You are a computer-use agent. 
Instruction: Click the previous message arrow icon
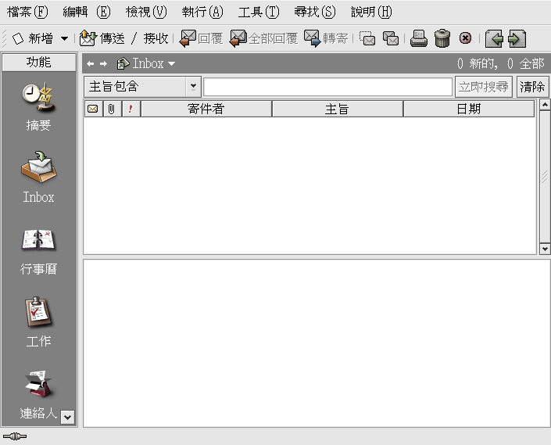493,38
